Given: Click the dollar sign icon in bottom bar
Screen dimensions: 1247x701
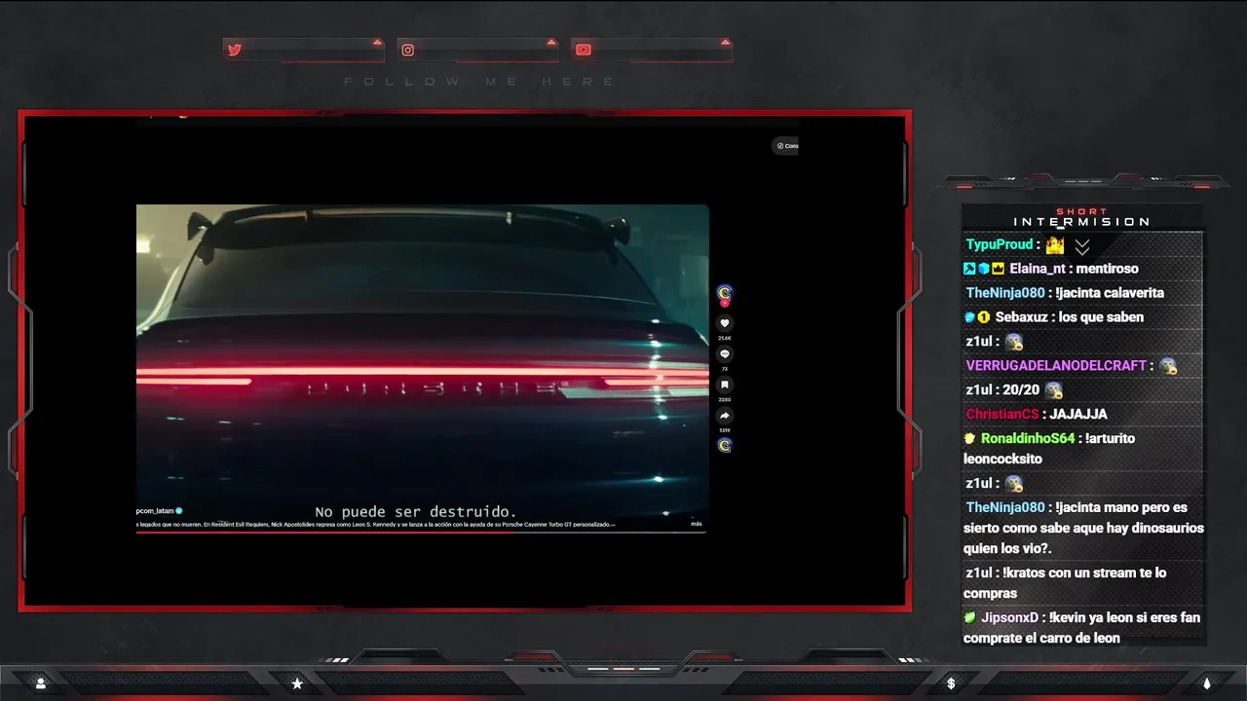Looking at the screenshot, I should coord(951,683).
